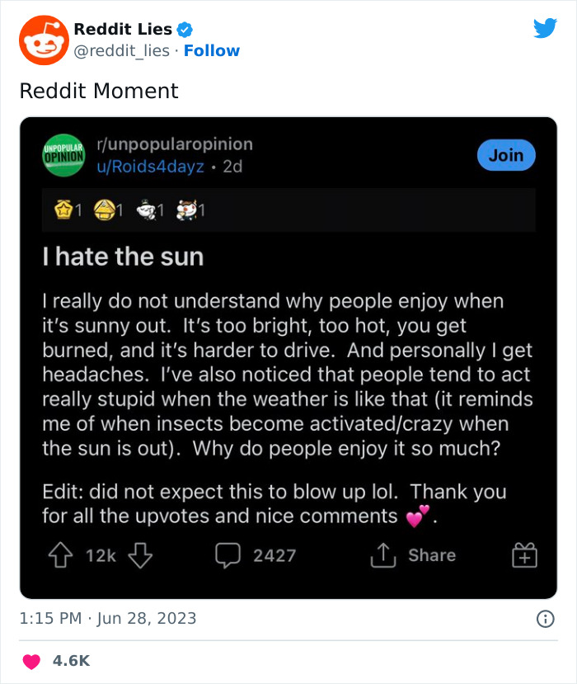Click the 'I hate the sun' post title
Viewport: 577px width, 684px height.
(x=124, y=257)
